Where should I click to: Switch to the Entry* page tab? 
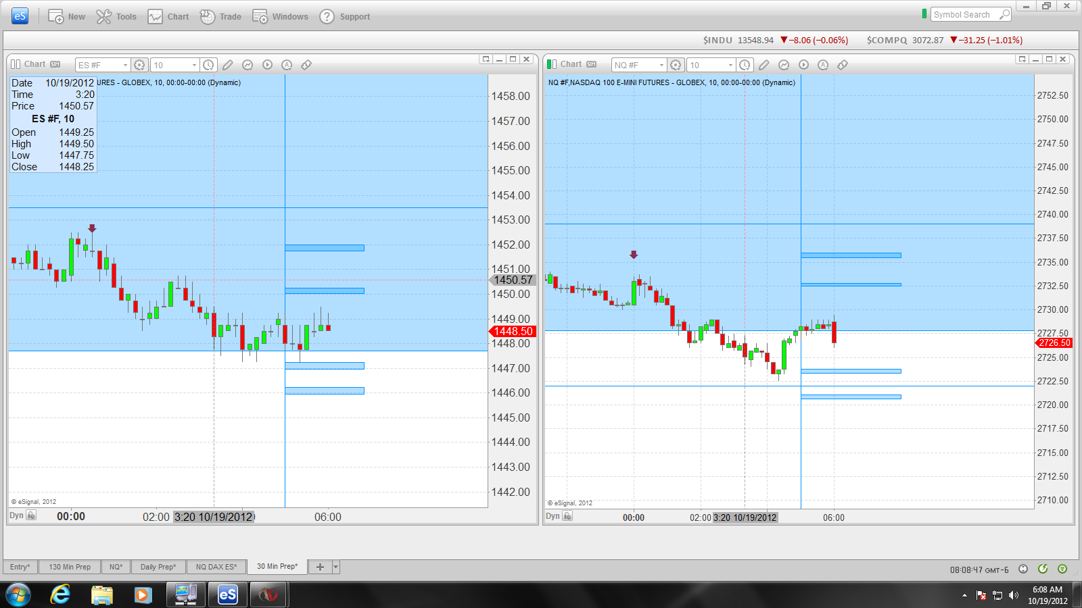20,567
